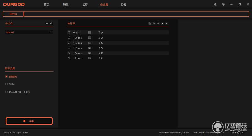The height and width of the screenshot is (136, 252).
Task: Click the S key label on the 109 ms row
Action: 102,48
